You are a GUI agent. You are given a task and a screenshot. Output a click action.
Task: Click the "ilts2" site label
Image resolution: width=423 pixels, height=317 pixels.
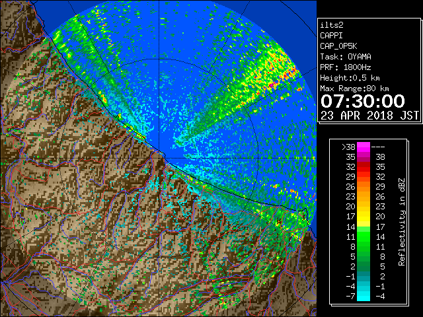coord(332,25)
